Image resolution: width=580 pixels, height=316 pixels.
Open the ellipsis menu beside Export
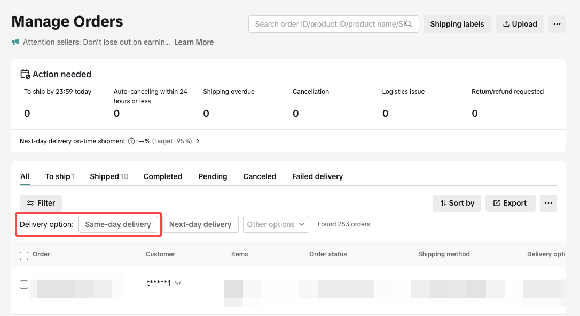click(x=548, y=203)
